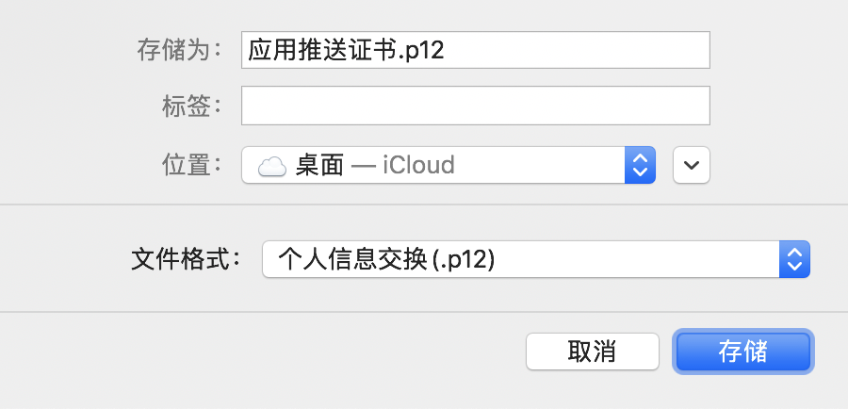Click the iCloud text in location popup

point(418,165)
